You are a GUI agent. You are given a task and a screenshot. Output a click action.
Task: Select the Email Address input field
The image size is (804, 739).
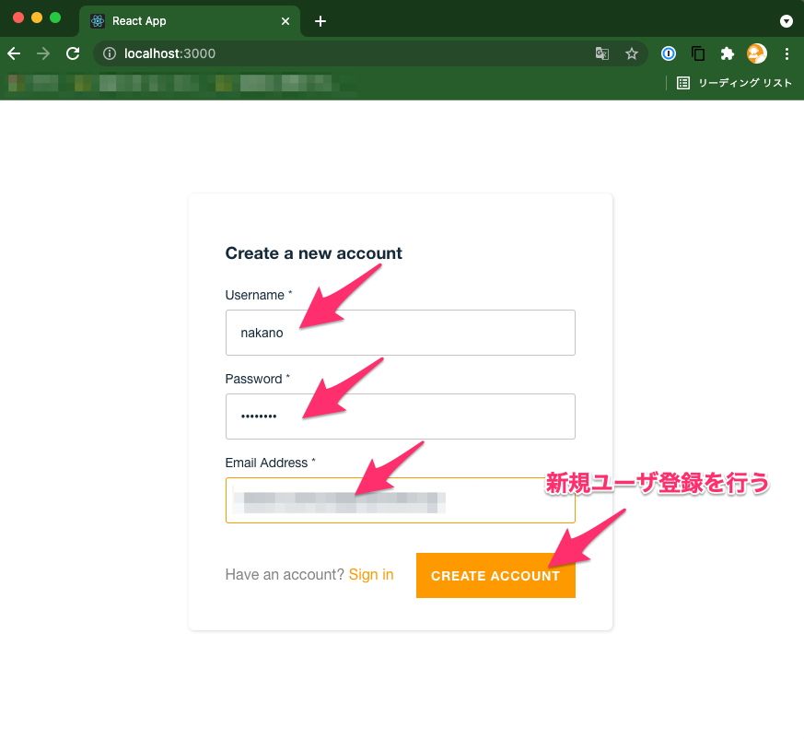(400, 500)
